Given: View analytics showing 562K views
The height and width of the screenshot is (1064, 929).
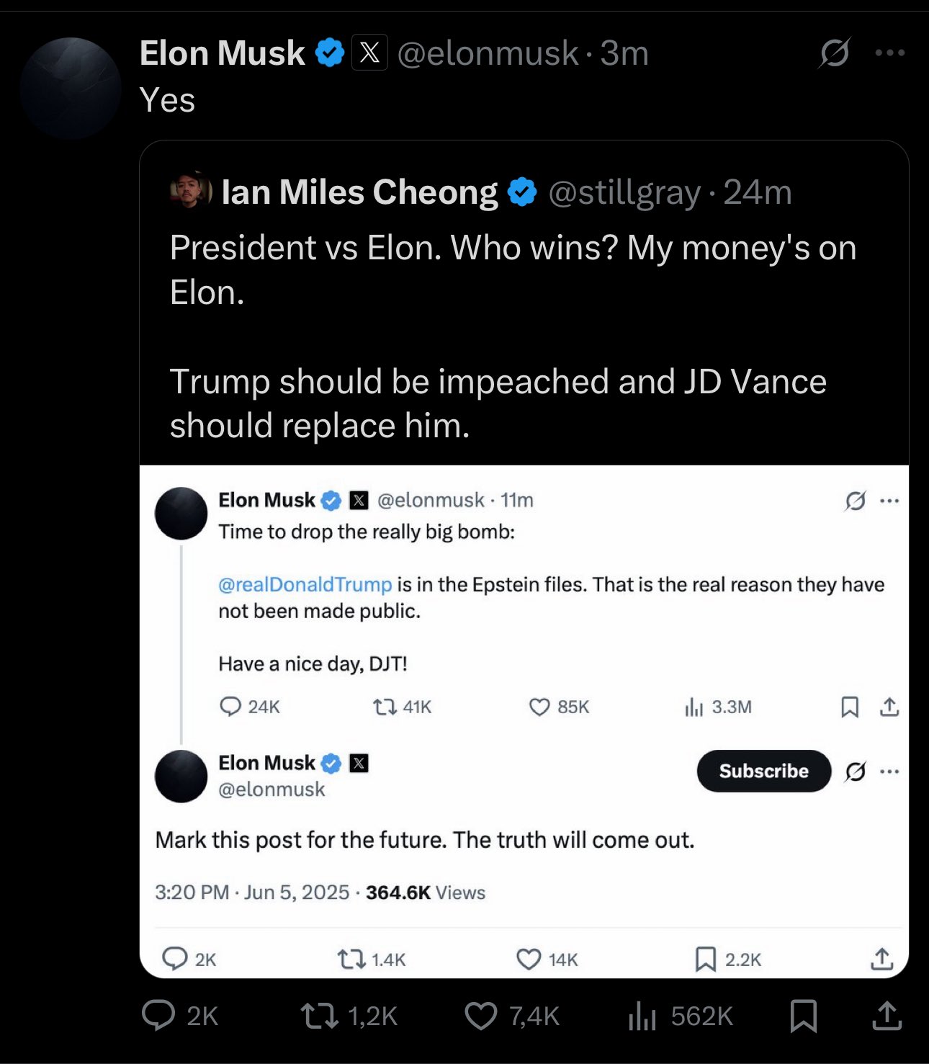Looking at the screenshot, I should (x=642, y=1016).
